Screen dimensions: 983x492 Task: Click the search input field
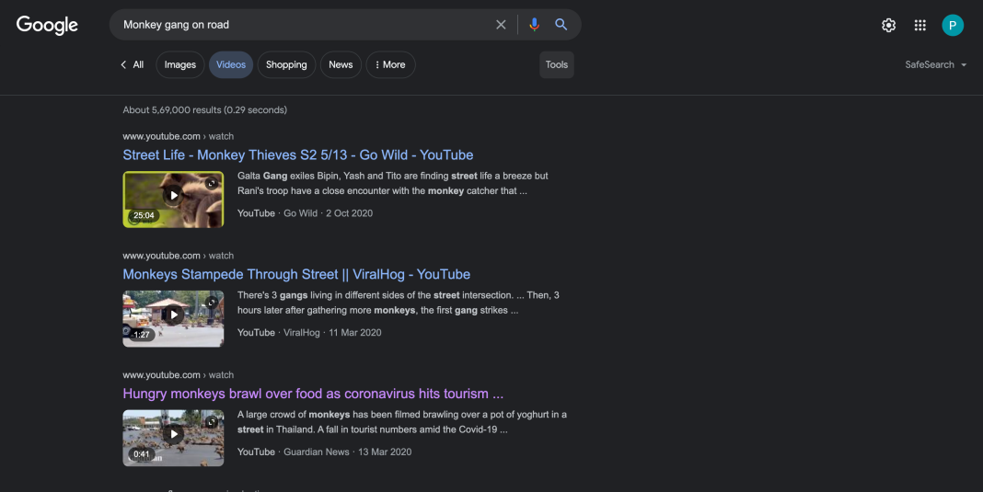pyautogui.click(x=304, y=25)
